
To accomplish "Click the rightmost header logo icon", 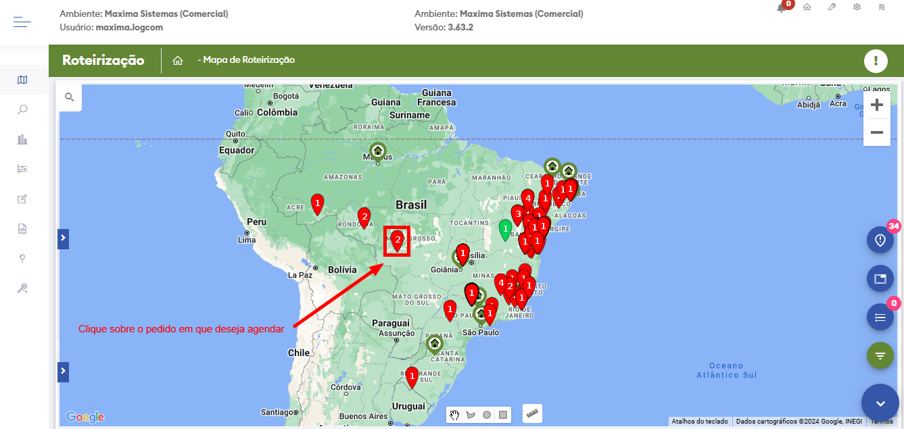I will pyautogui.click(x=882, y=7).
